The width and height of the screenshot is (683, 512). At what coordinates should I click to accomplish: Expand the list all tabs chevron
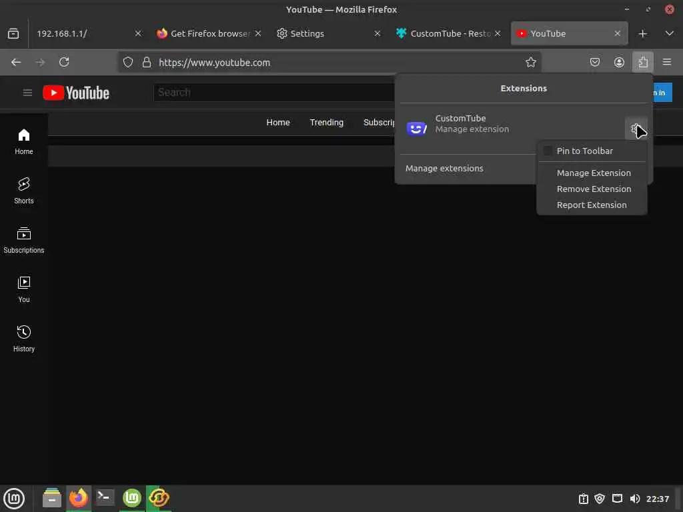point(670,33)
